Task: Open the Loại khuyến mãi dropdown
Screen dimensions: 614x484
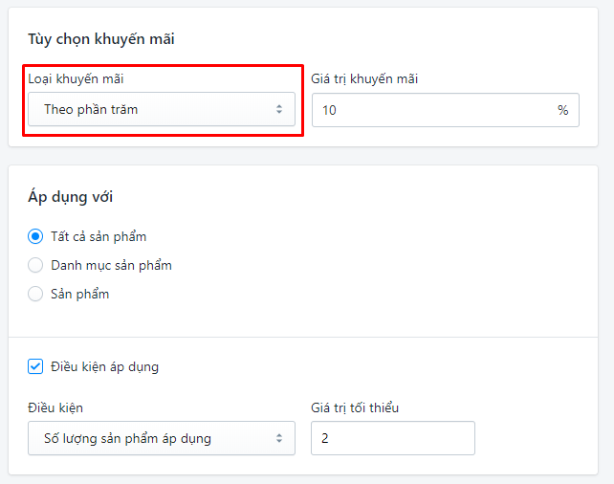Action: [x=162, y=109]
